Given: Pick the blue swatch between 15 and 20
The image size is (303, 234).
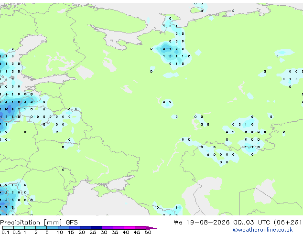Looking at the screenshot, I should click(75, 228).
